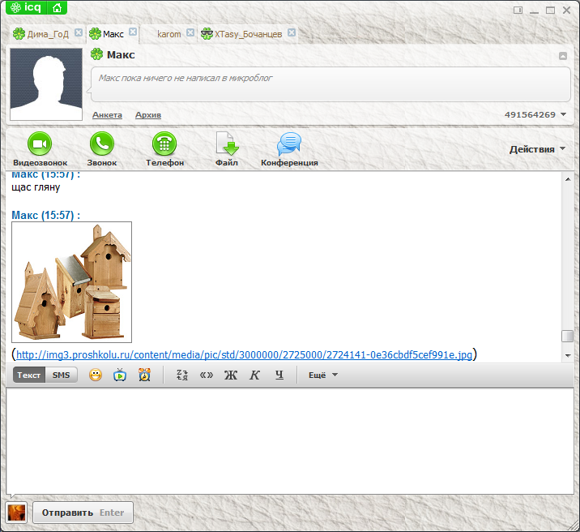Click the Макс (15:57) sender label above image
This screenshot has width=580, height=532.
point(46,215)
